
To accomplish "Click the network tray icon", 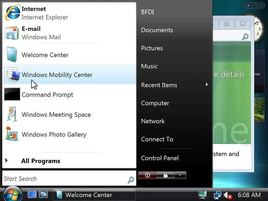I will point(217,195).
